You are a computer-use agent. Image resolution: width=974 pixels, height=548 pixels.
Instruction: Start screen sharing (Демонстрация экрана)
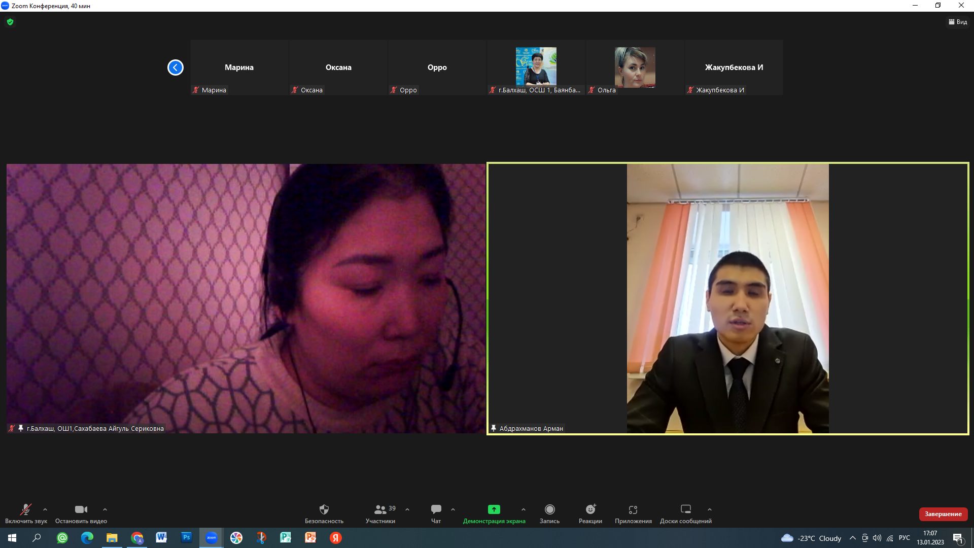(494, 509)
